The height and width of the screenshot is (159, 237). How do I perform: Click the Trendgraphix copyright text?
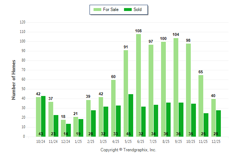[128, 150]
